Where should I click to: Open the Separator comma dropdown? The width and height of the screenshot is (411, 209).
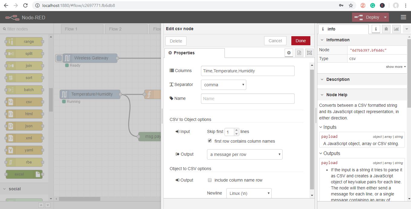click(223, 85)
